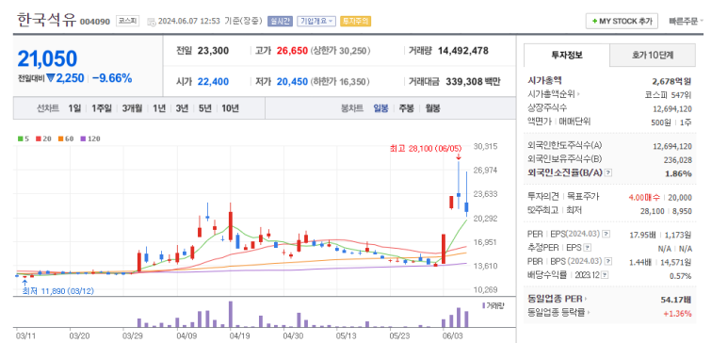Click the 4.00매수 investment opinion value

[644, 197]
